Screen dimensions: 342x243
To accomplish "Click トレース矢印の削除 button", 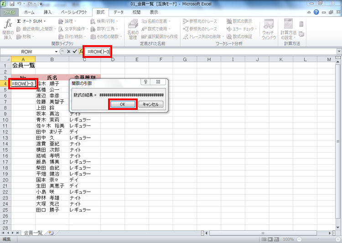I will [x=203, y=36].
